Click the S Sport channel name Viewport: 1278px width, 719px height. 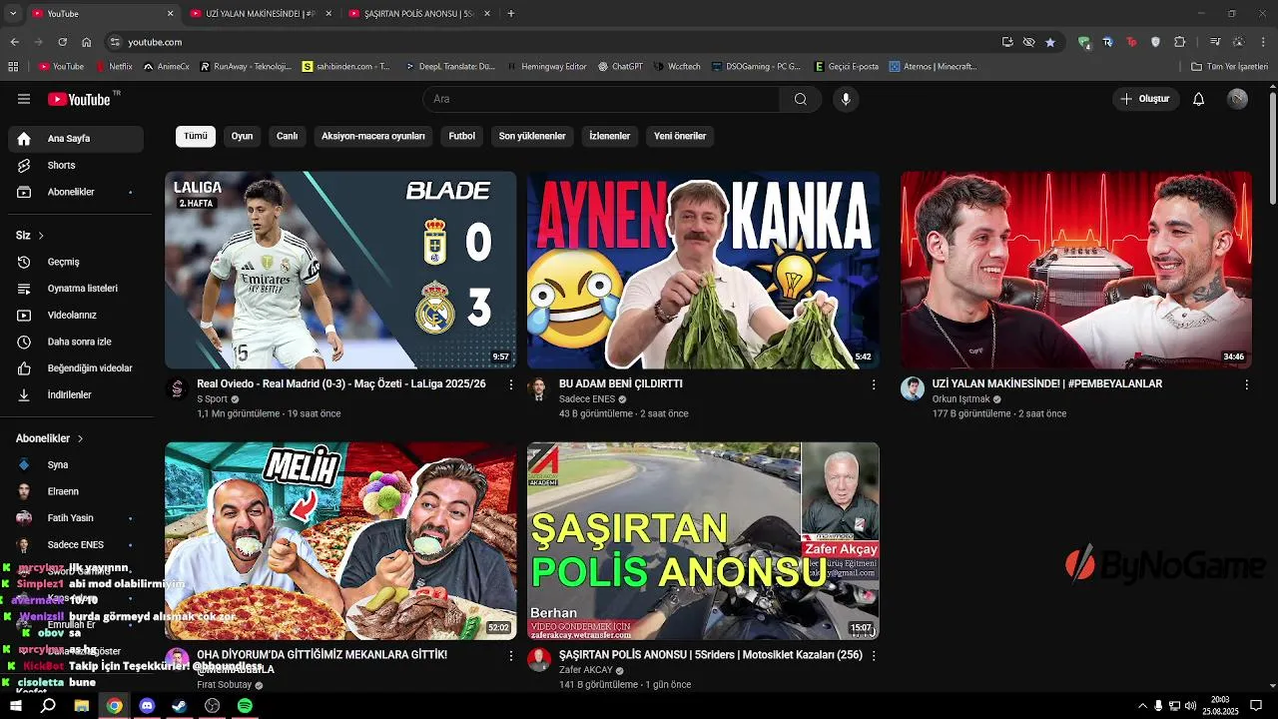(213, 399)
